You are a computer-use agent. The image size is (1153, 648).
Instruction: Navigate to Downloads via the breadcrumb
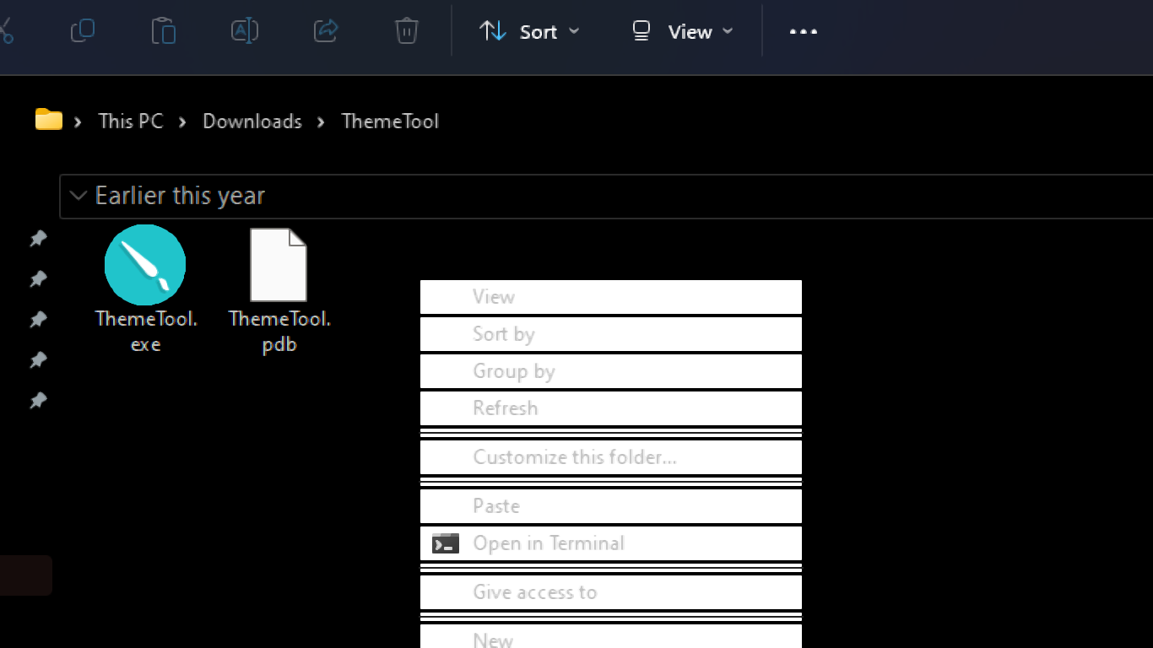(252, 121)
